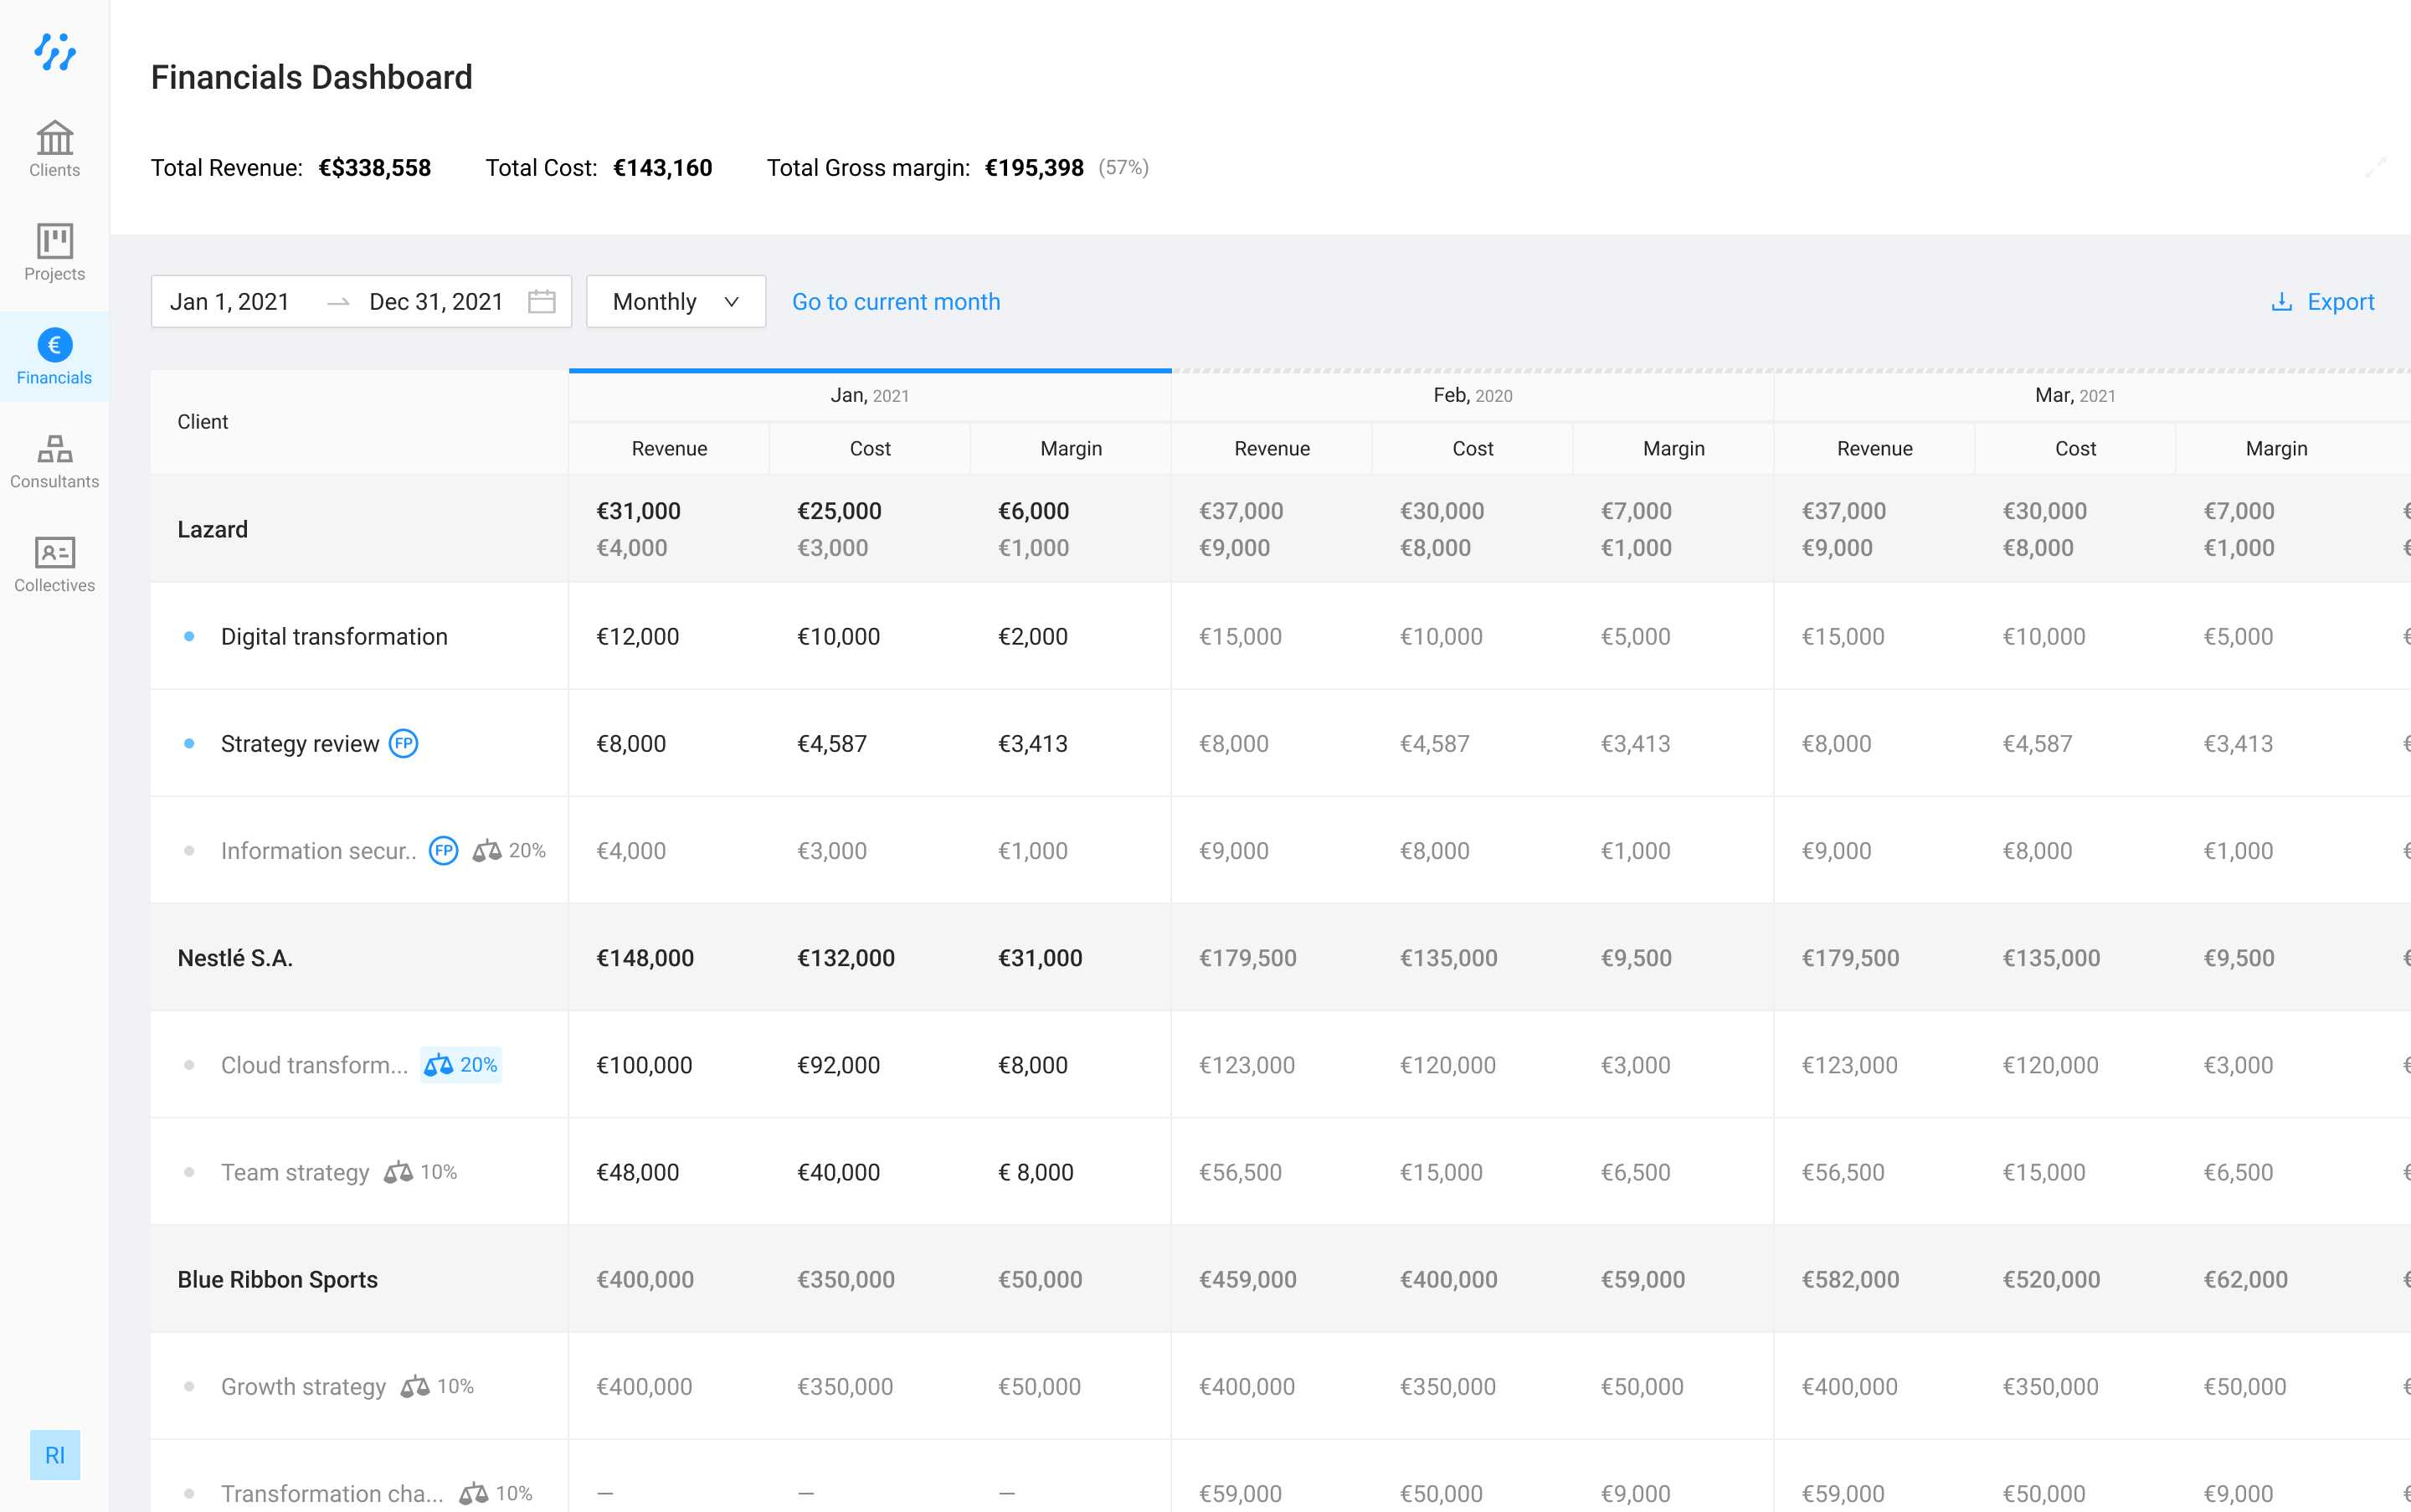Viewport: 2411px width, 1512px height.
Task: Toggle the grey dot beside Information security
Action: pyautogui.click(x=189, y=851)
